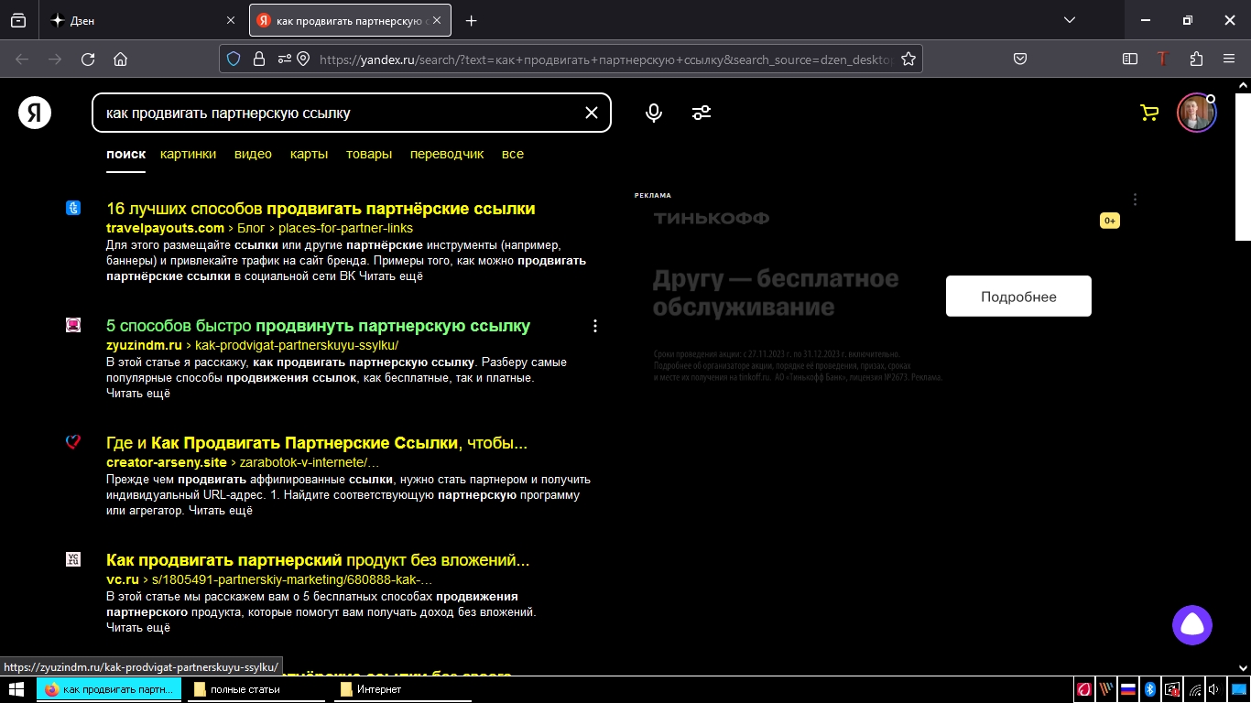Click the zyuzindm.ru domain link

(x=144, y=345)
